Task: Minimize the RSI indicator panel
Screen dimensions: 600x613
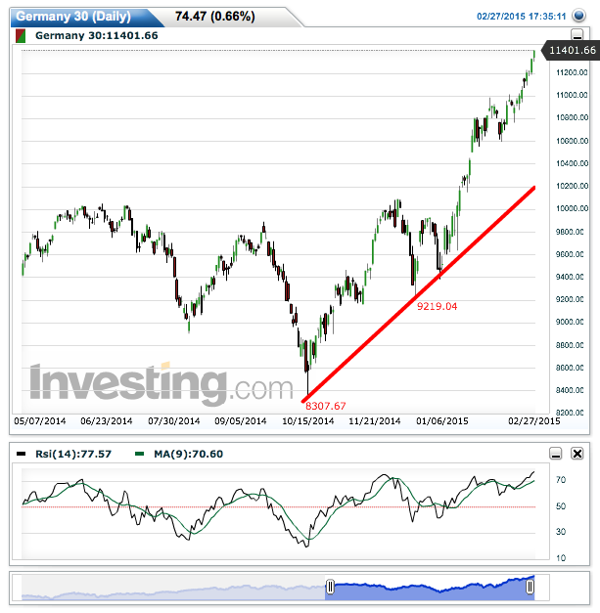Action: 555,454
